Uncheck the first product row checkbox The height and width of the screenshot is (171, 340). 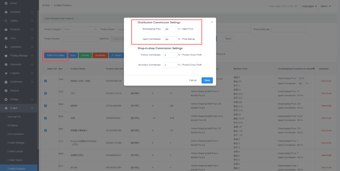click(45, 81)
